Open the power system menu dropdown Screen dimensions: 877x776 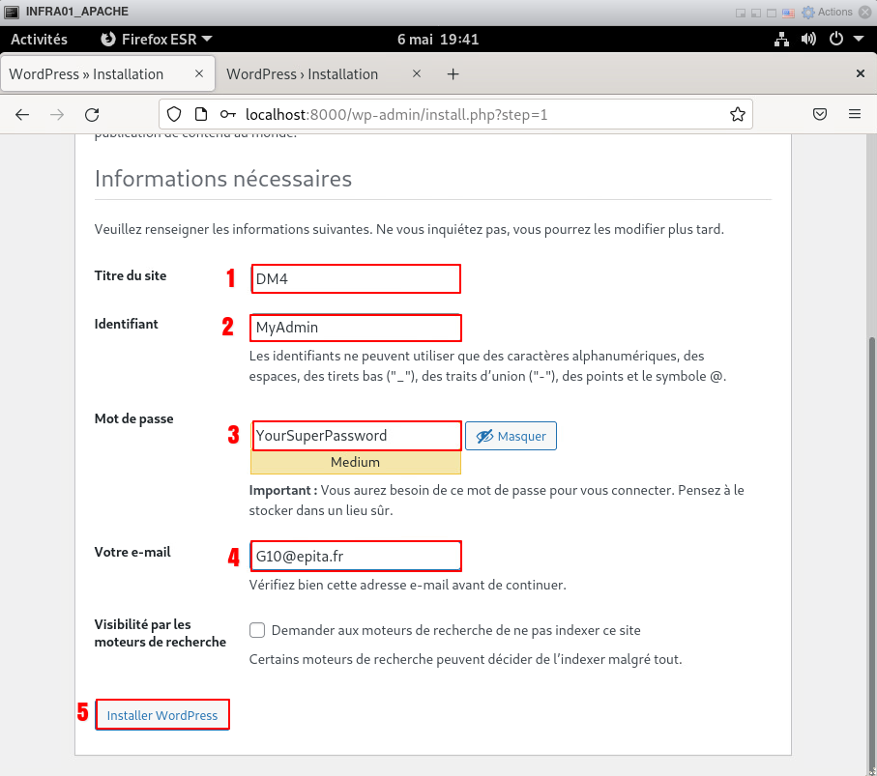pyautogui.click(x=842, y=40)
